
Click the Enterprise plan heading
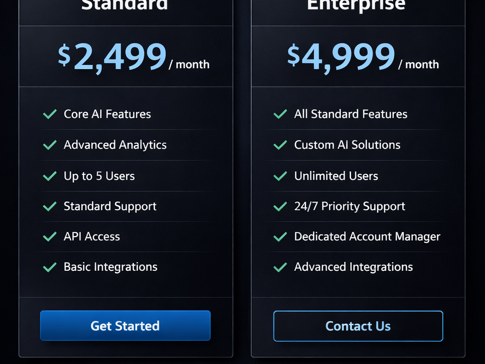pyautogui.click(x=356, y=5)
